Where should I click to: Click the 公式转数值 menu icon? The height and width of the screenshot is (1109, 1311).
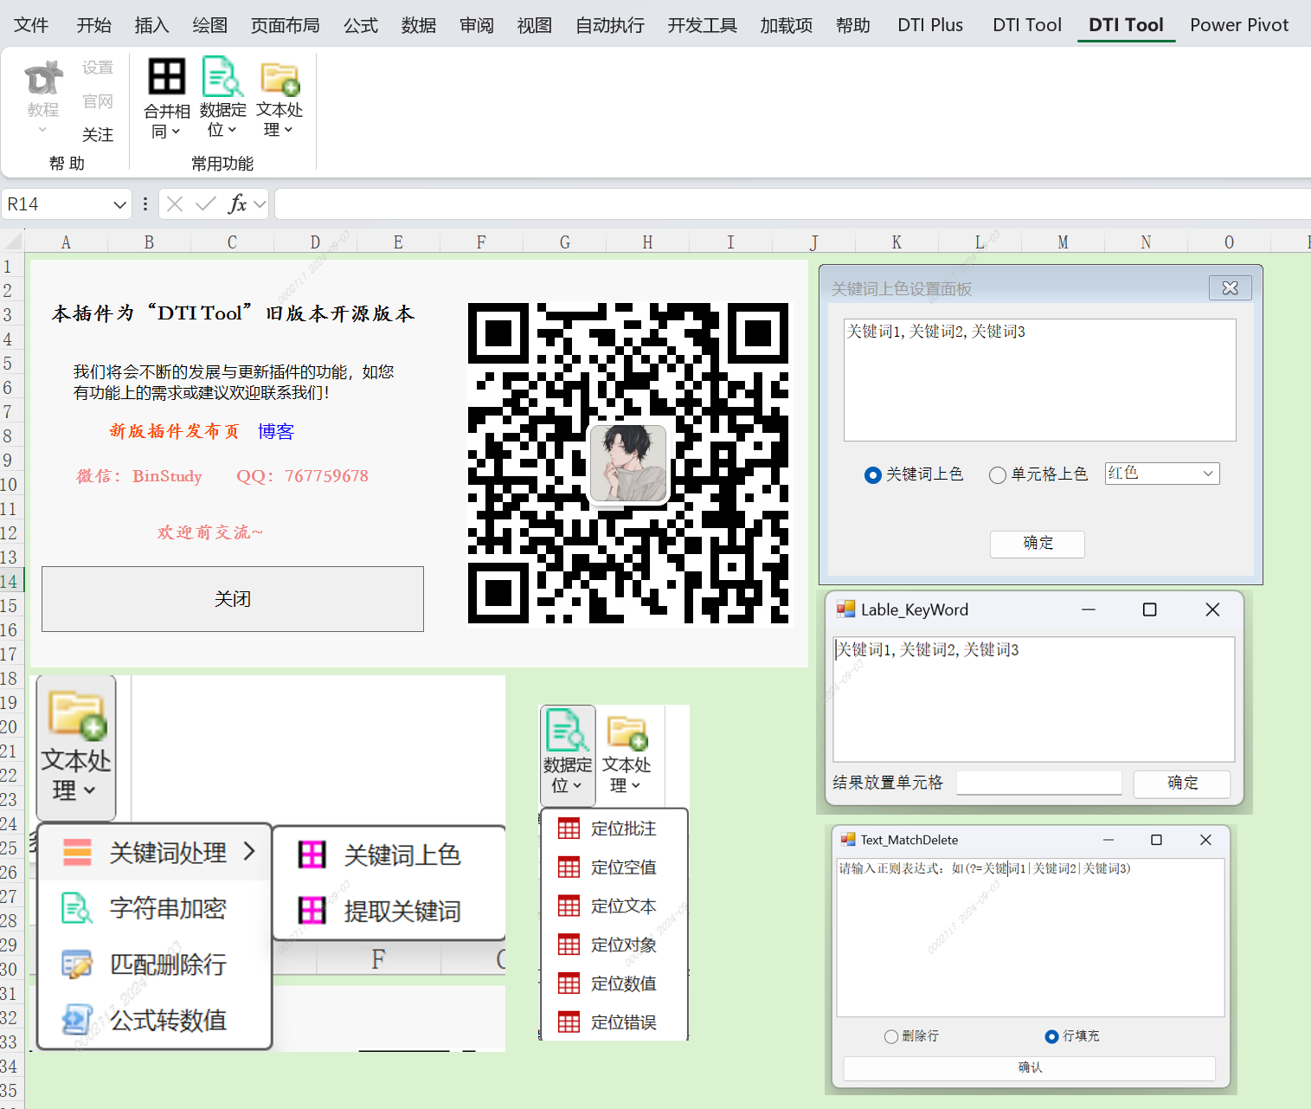pos(77,1020)
